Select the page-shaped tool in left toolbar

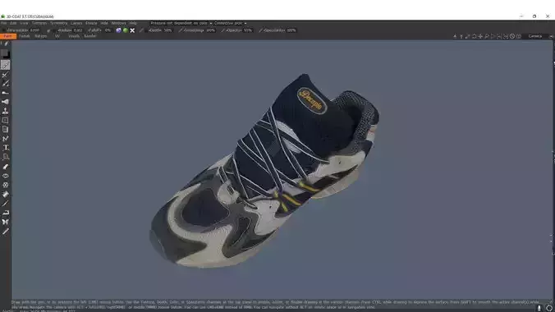tap(5, 130)
